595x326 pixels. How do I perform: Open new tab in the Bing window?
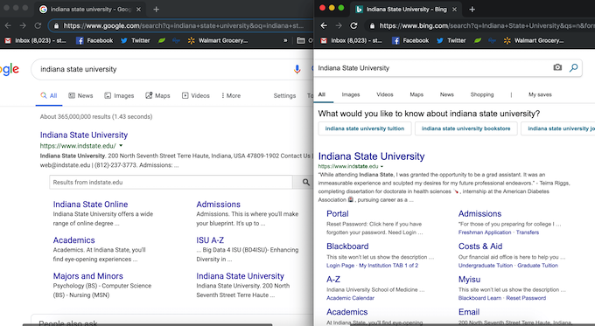472,9
